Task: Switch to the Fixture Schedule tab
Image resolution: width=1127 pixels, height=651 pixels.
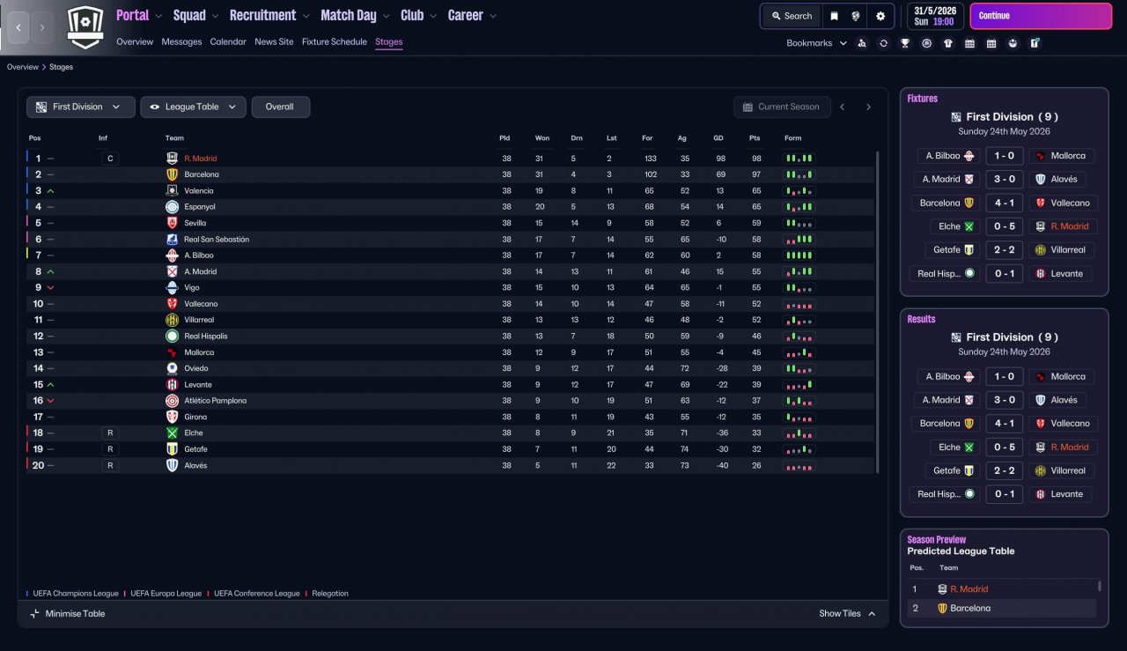Action: [335, 41]
